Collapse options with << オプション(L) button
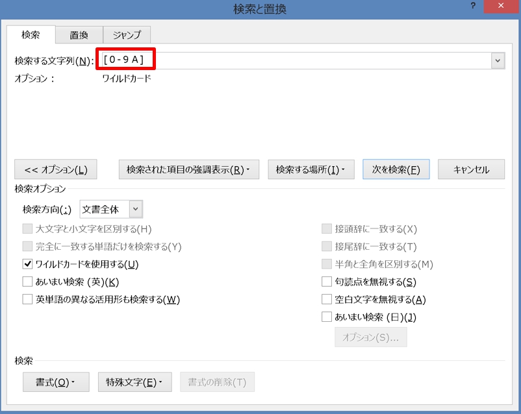 [56, 169]
